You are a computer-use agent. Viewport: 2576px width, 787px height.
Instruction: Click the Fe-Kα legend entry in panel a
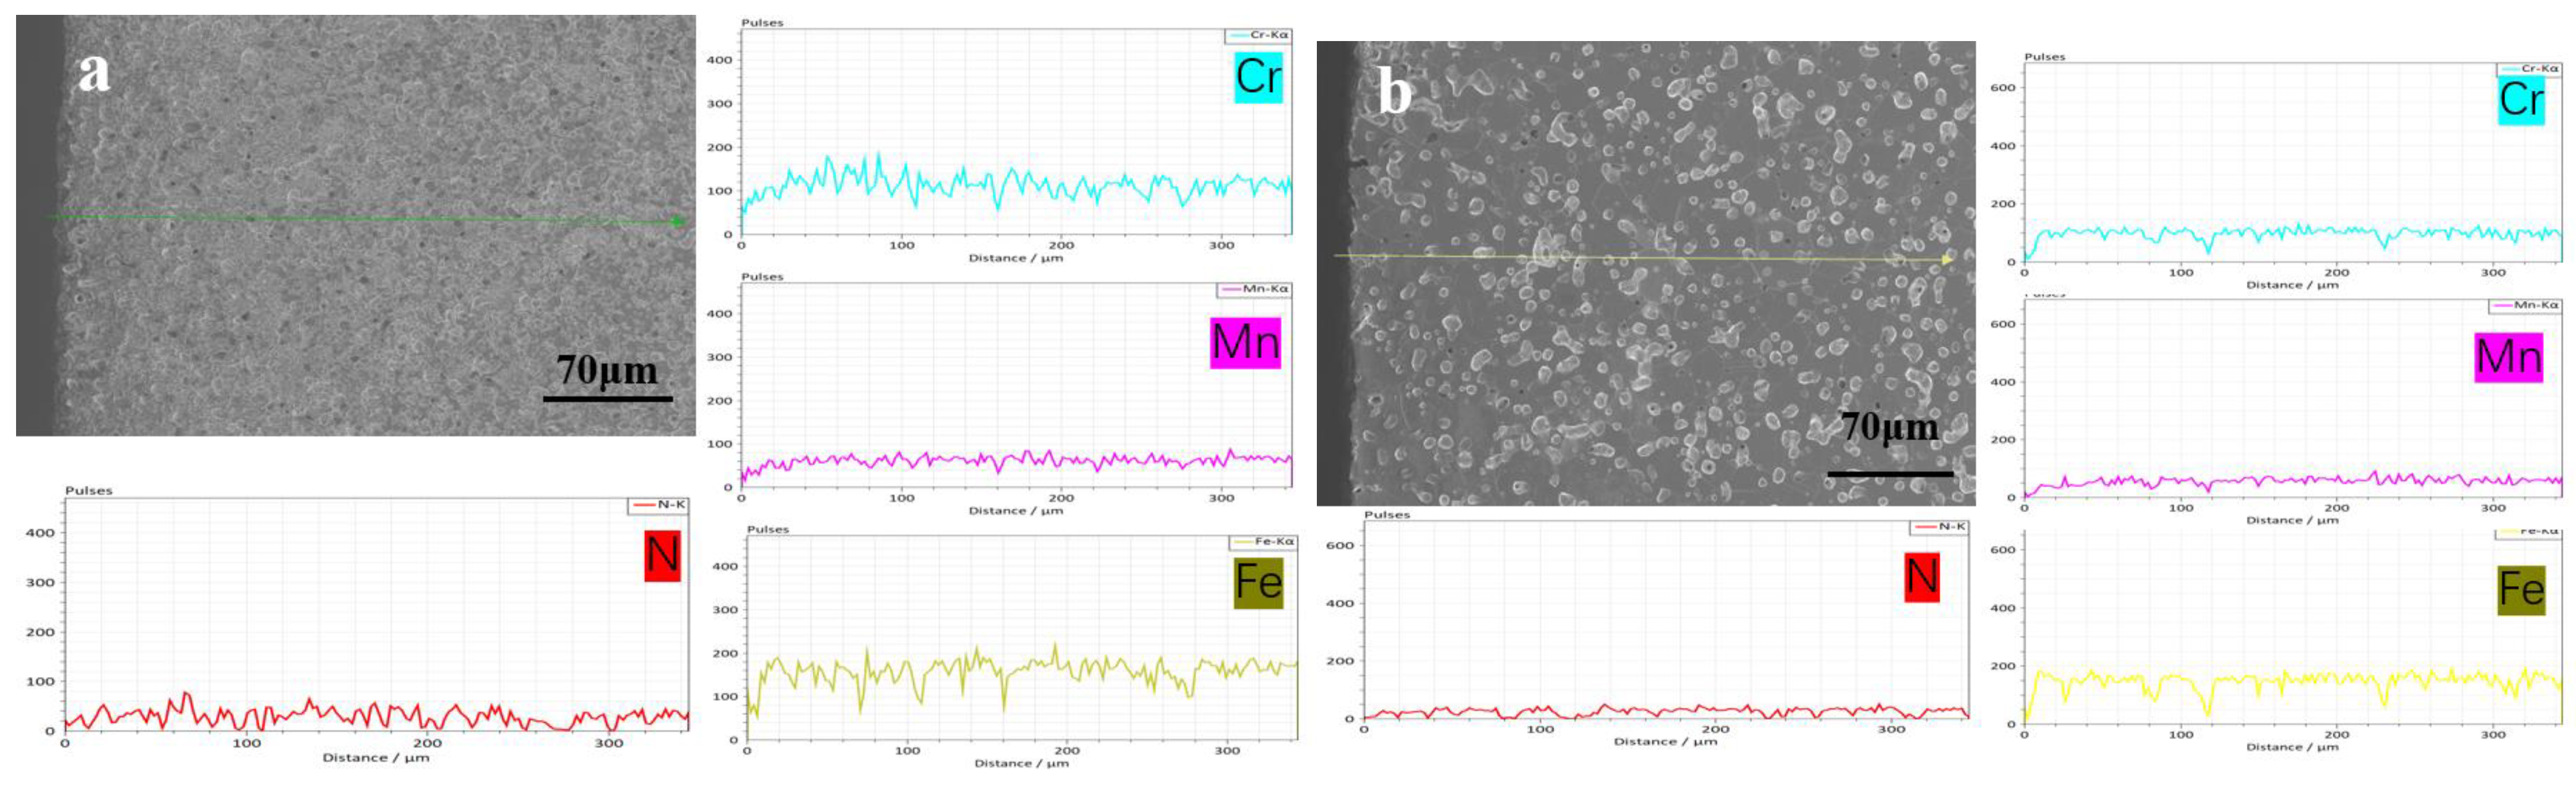[x=1264, y=541]
